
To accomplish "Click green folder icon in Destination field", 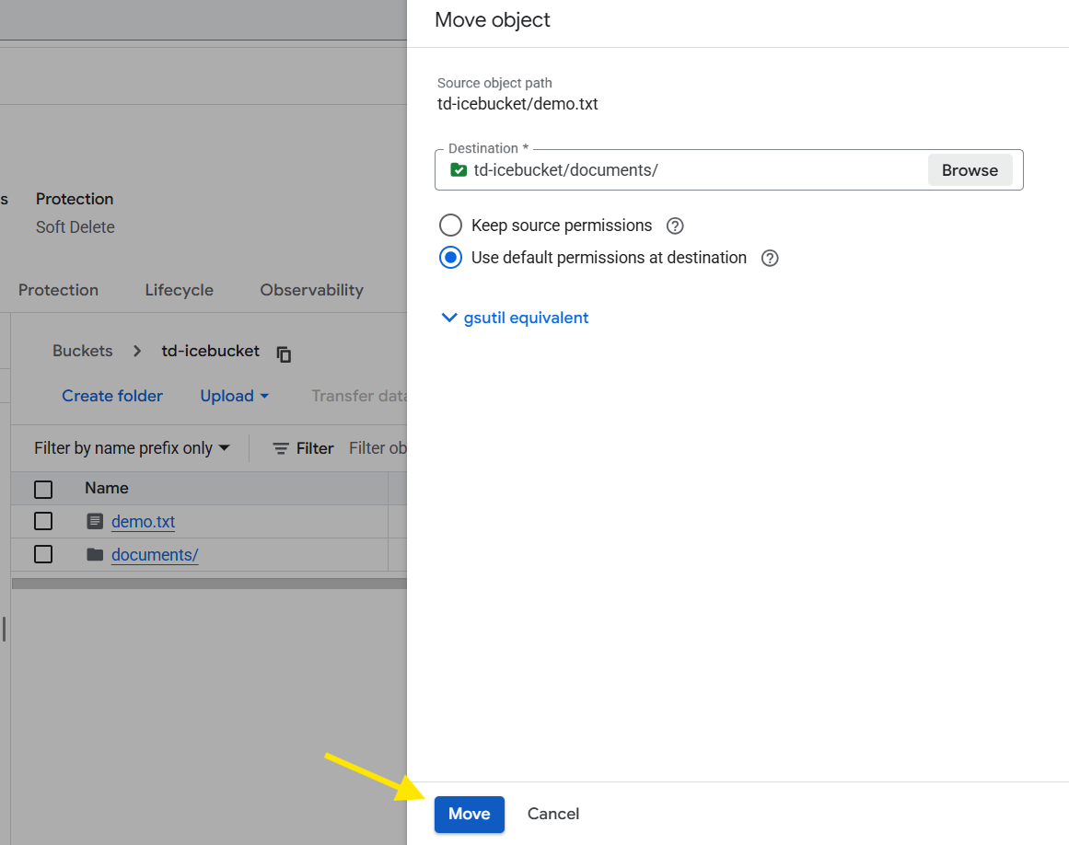I will tap(458, 169).
